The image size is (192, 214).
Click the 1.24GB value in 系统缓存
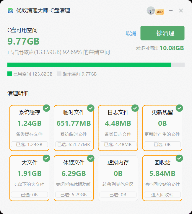pos(29,123)
